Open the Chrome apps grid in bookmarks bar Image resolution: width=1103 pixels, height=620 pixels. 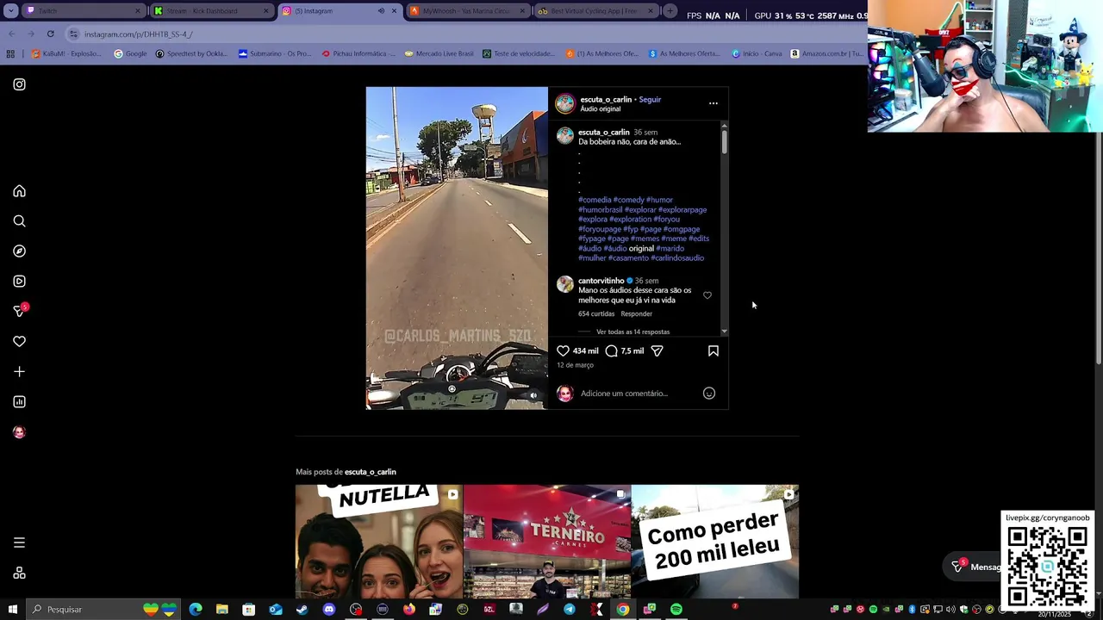[x=10, y=53]
